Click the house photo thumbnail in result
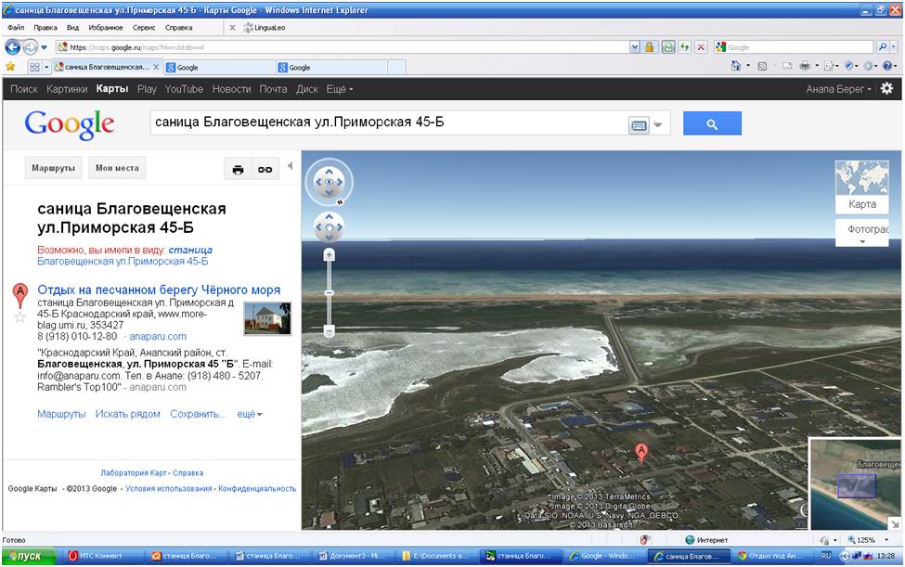 coord(267,317)
